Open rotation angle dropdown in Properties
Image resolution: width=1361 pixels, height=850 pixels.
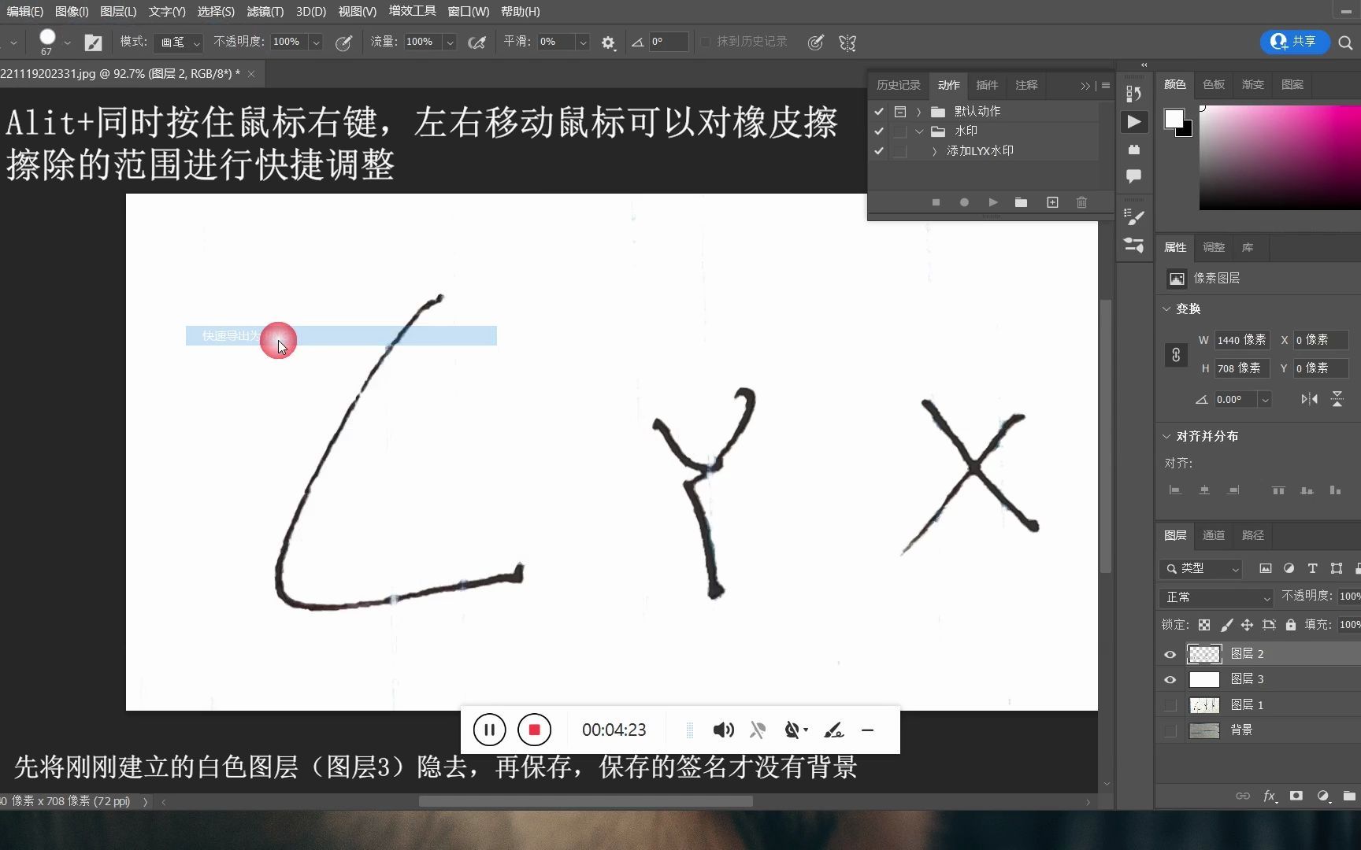(1265, 400)
